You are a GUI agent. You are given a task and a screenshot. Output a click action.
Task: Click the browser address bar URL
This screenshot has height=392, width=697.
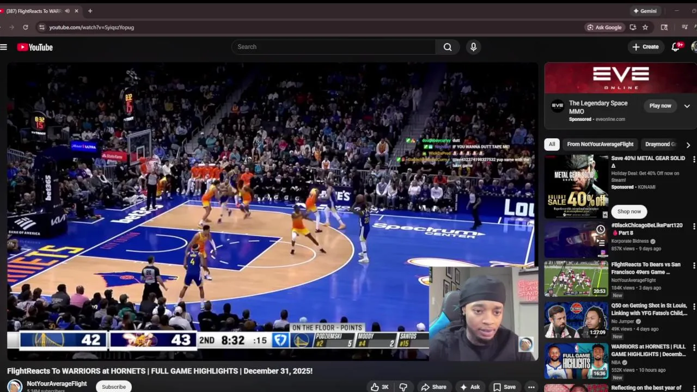91,27
